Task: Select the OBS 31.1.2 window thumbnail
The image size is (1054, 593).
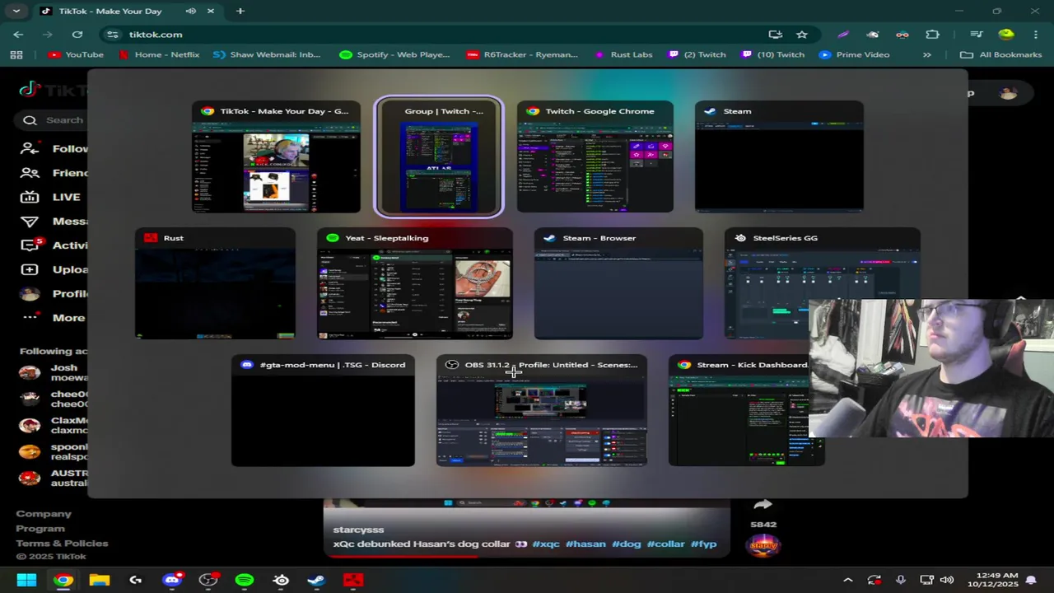Action: point(542,410)
